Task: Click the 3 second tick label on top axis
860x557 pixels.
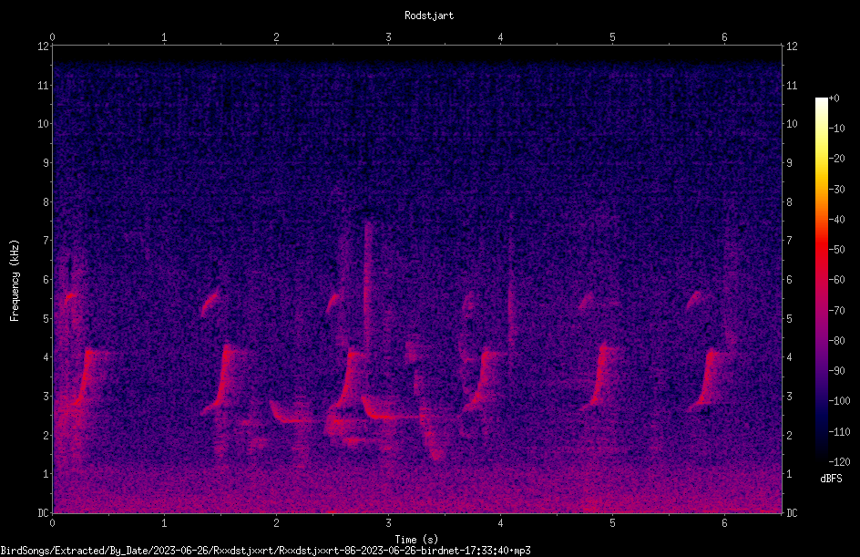Action: pyautogui.click(x=388, y=37)
